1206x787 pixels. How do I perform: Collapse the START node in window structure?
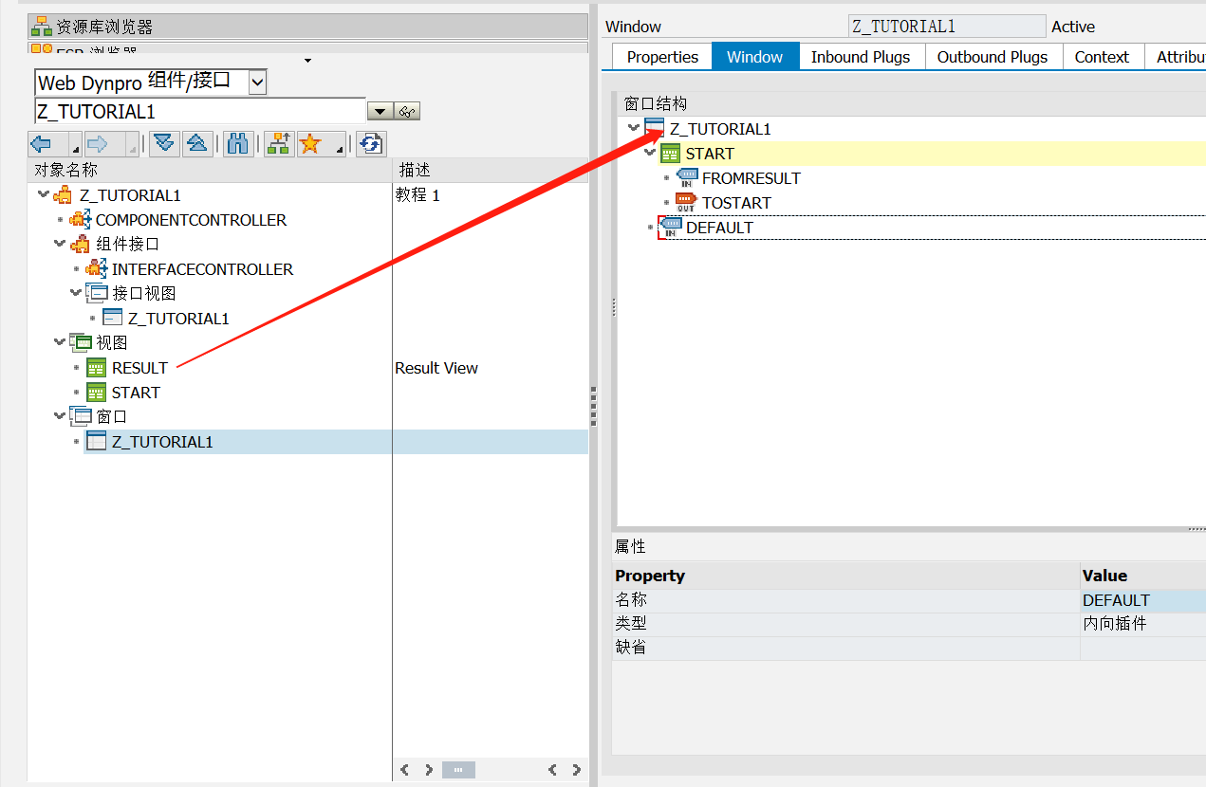click(x=650, y=153)
